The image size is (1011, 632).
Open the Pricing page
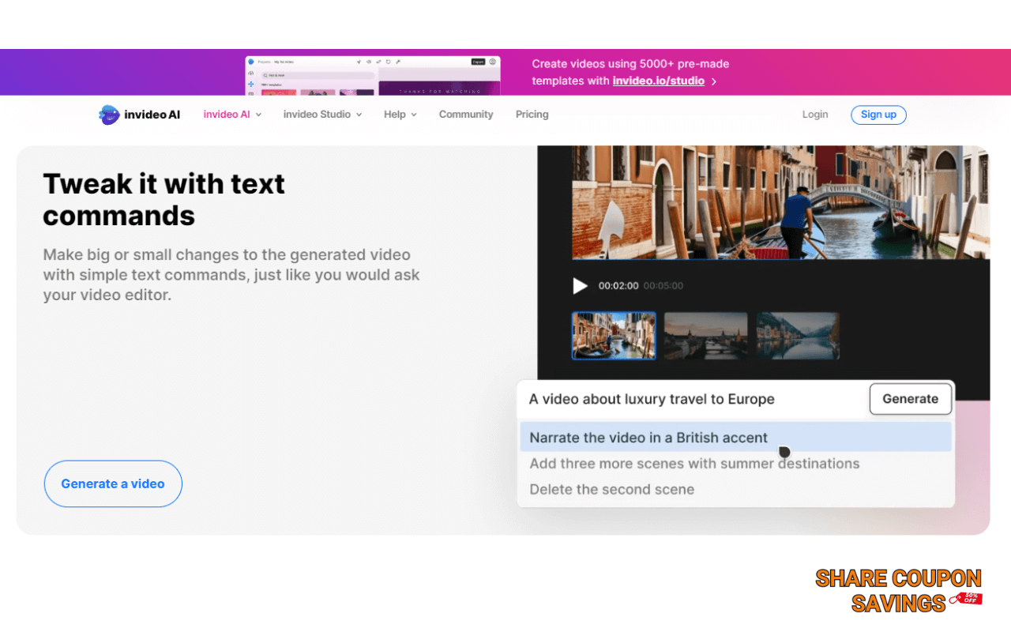(x=532, y=115)
